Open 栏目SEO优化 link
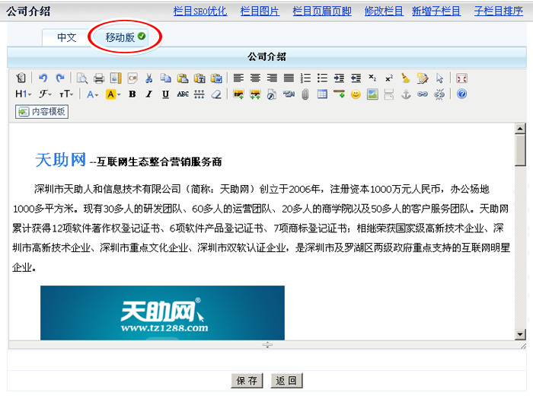The height and width of the screenshot is (396, 533). [200, 11]
